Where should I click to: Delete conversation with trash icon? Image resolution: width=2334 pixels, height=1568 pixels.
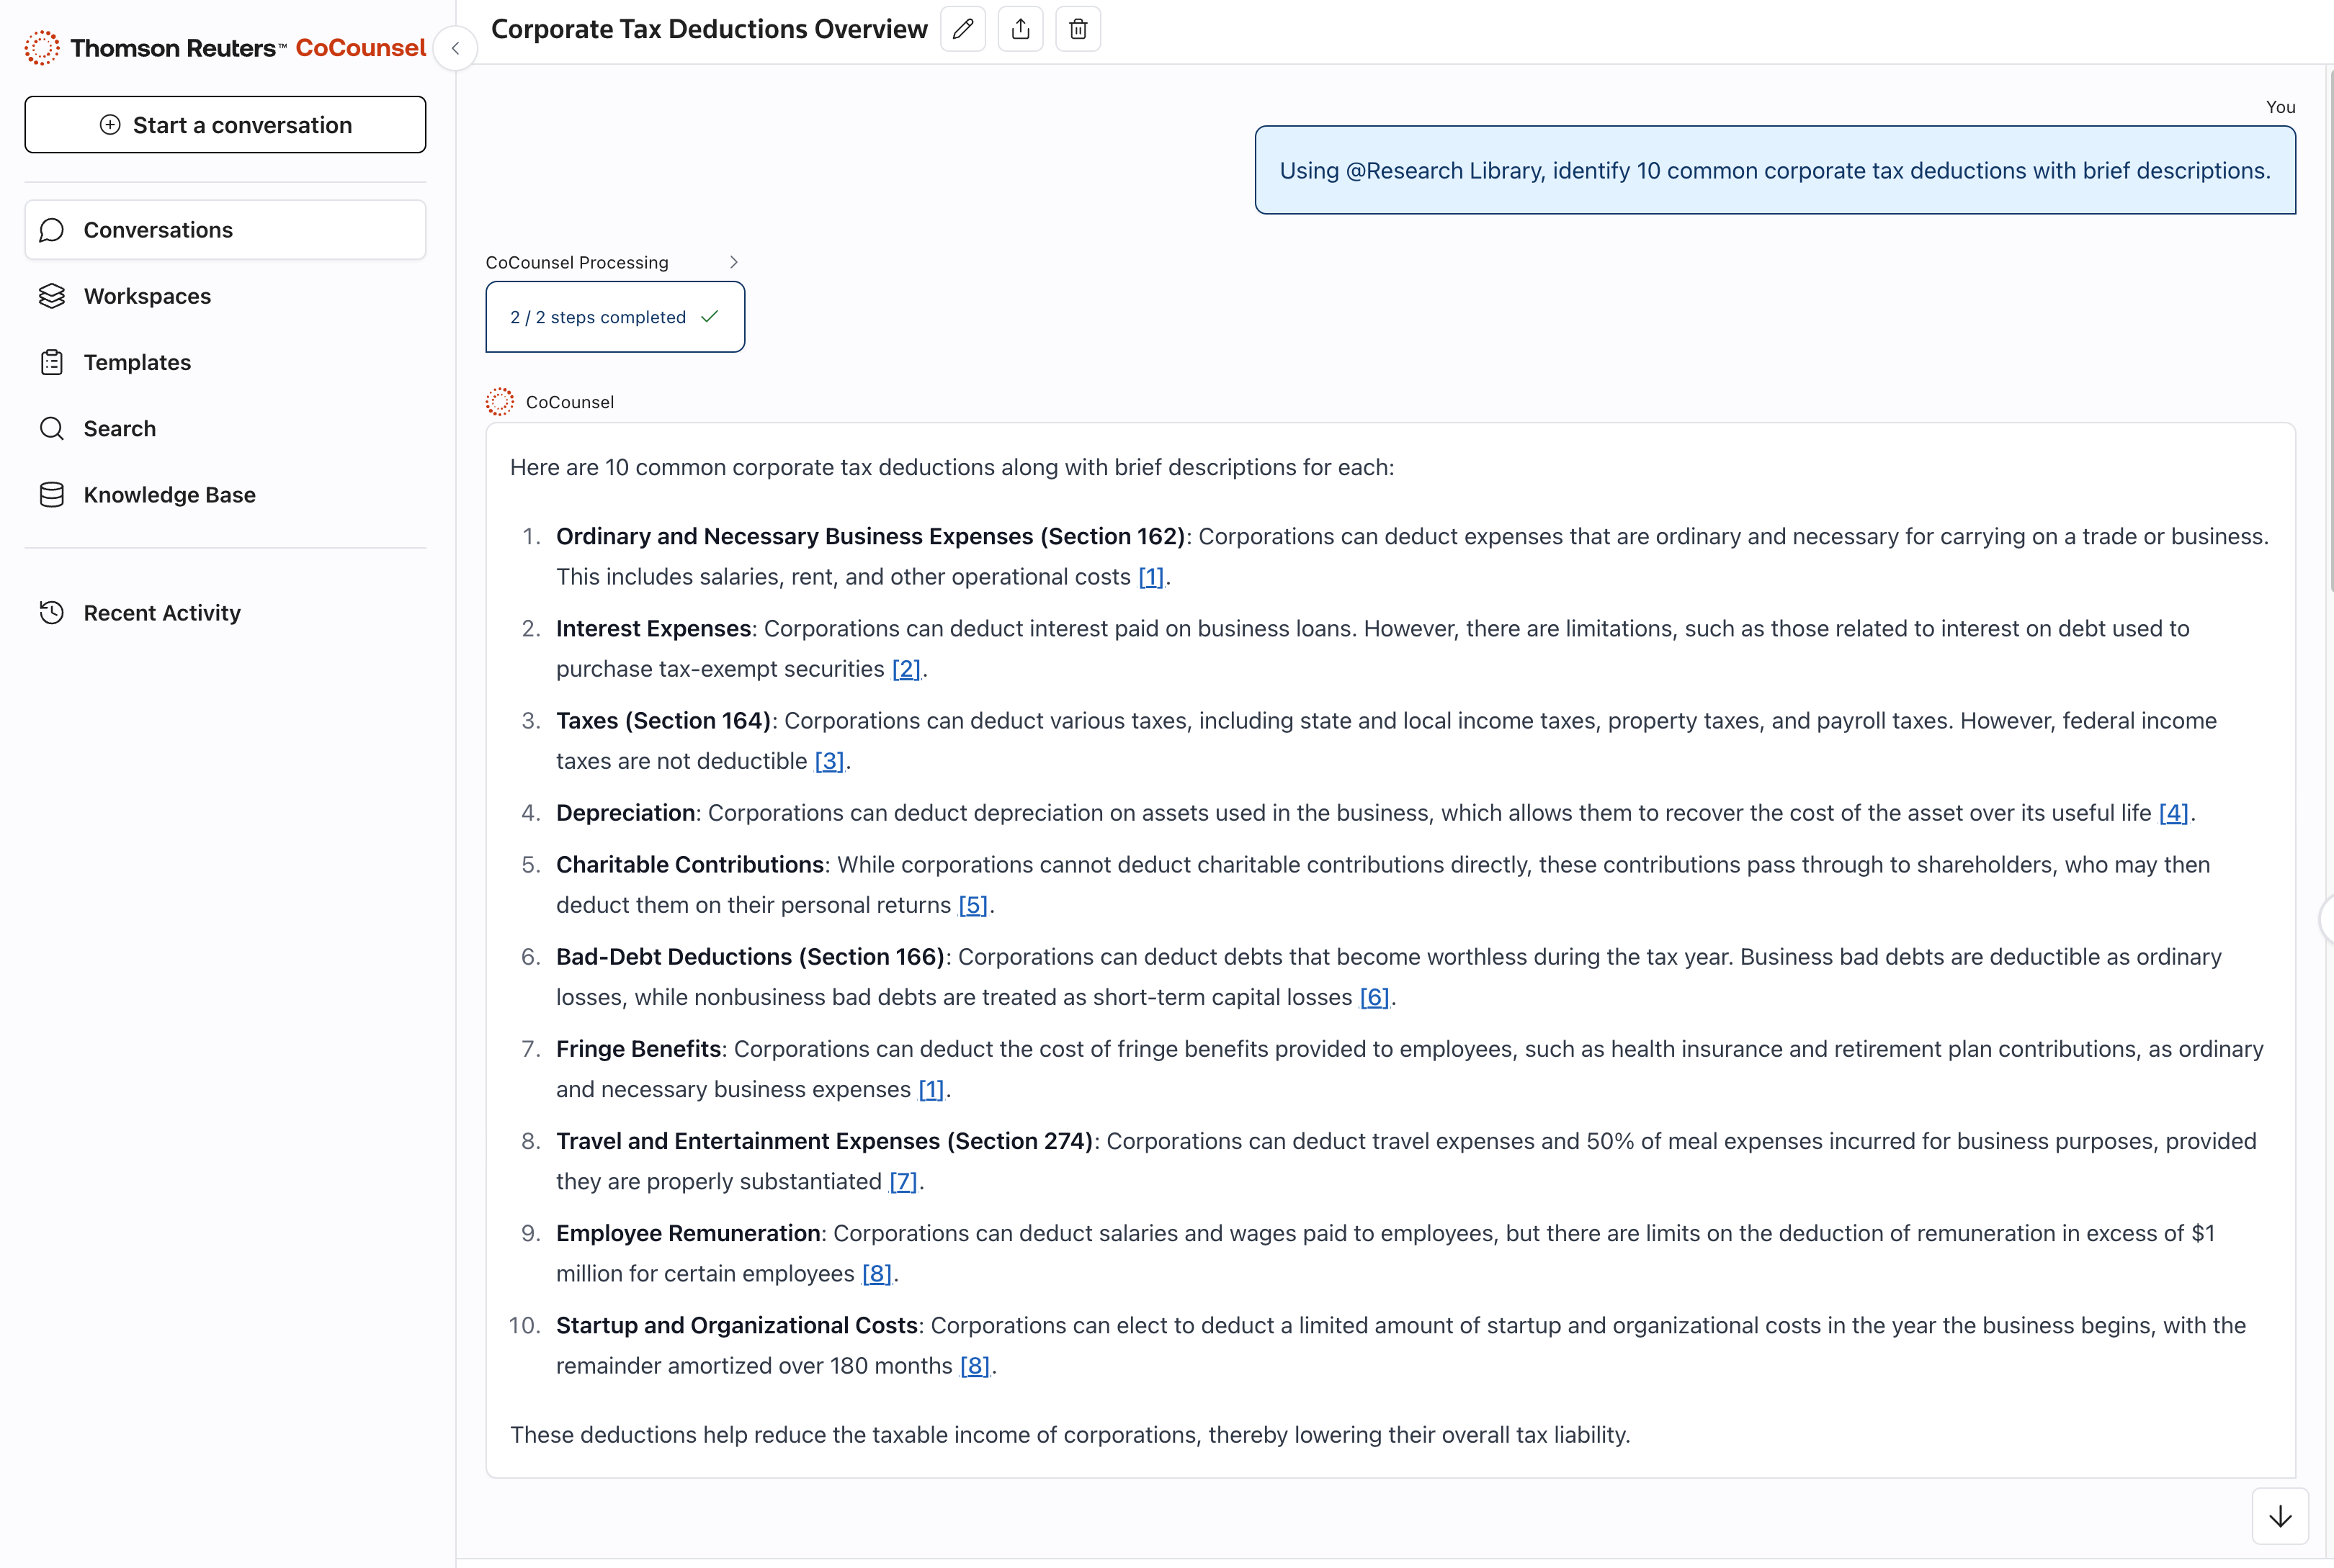tap(1078, 29)
